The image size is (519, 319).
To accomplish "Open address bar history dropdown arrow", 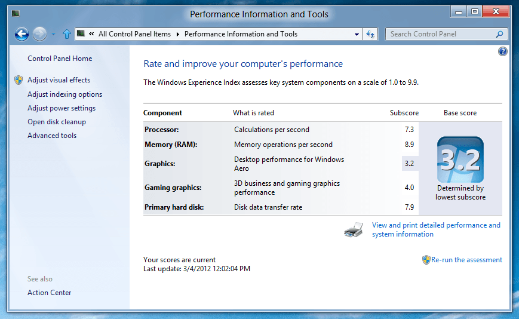I will (357, 34).
